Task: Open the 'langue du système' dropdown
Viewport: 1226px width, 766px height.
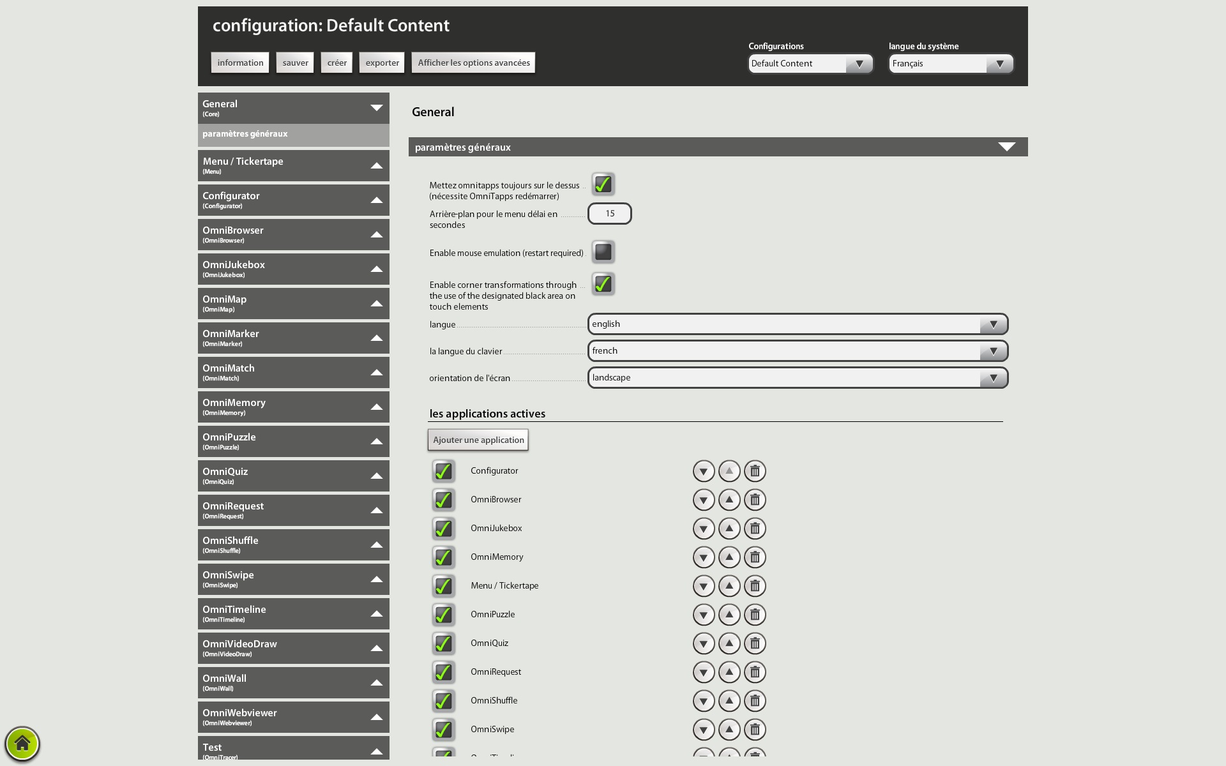Action: (x=951, y=64)
